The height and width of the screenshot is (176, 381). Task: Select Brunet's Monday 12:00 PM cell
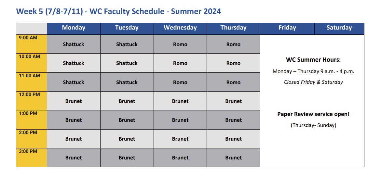(x=74, y=101)
